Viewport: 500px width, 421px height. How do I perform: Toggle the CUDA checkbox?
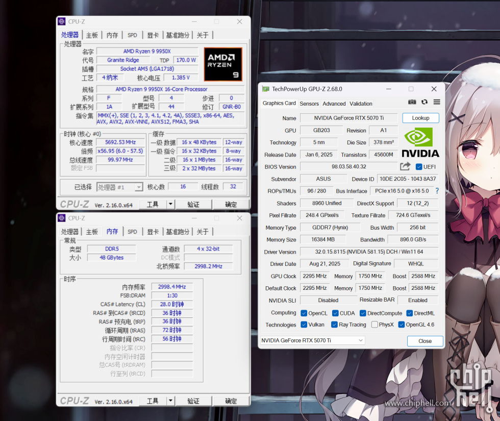click(x=335, y=313)
